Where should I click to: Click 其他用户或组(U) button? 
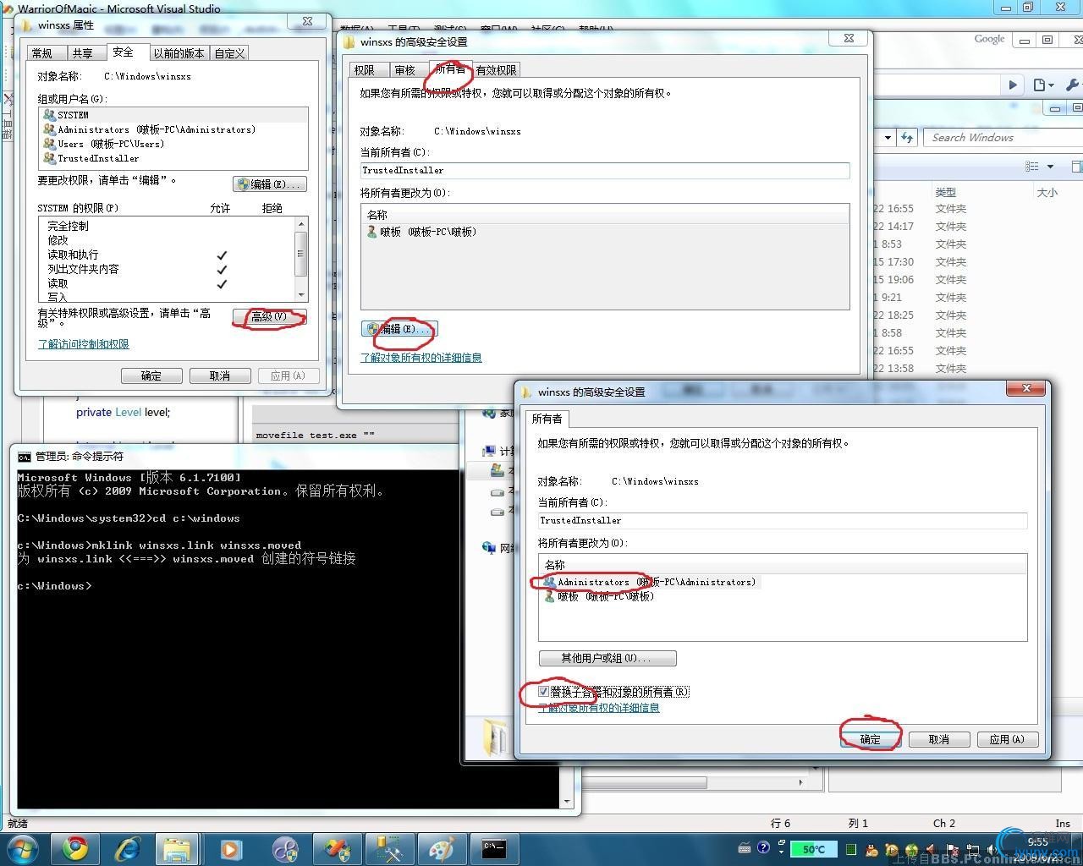[607, 658]
